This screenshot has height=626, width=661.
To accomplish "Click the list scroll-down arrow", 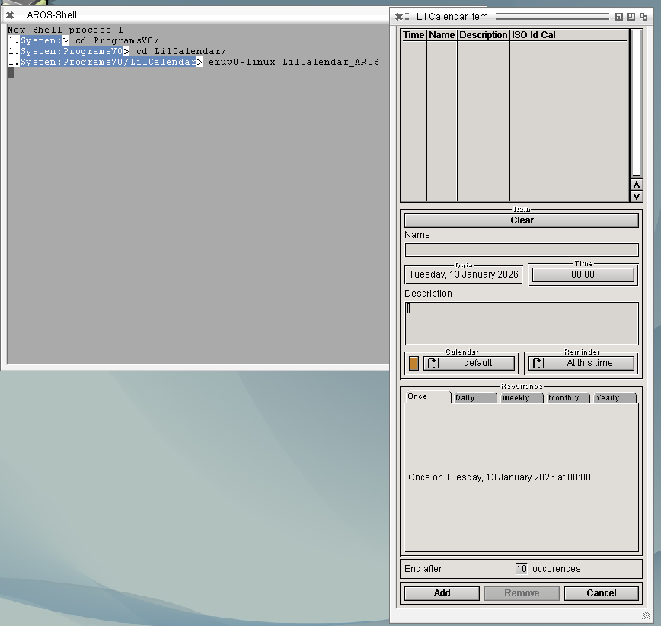I will [636, 197].
